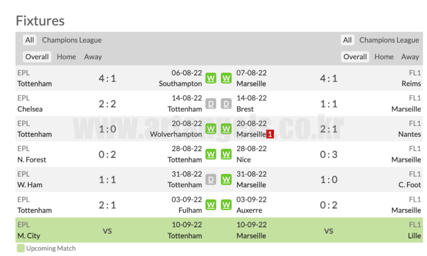Switch to right-side Away tab
427x256 pixels.
[410, 57]
